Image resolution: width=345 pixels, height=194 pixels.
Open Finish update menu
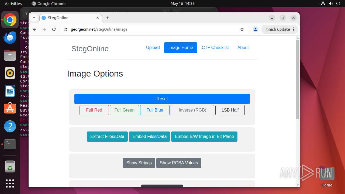pyautogui.click(x=280, y=29)
